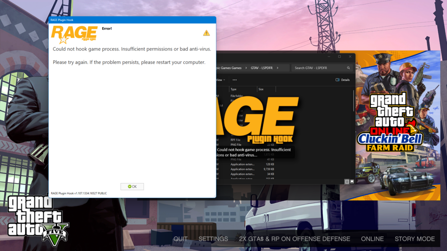The height and width of the screenshot is (251, 447).
Task: Click the 9,739 KB size cell in Explorer
Action: tap(269, 169)
